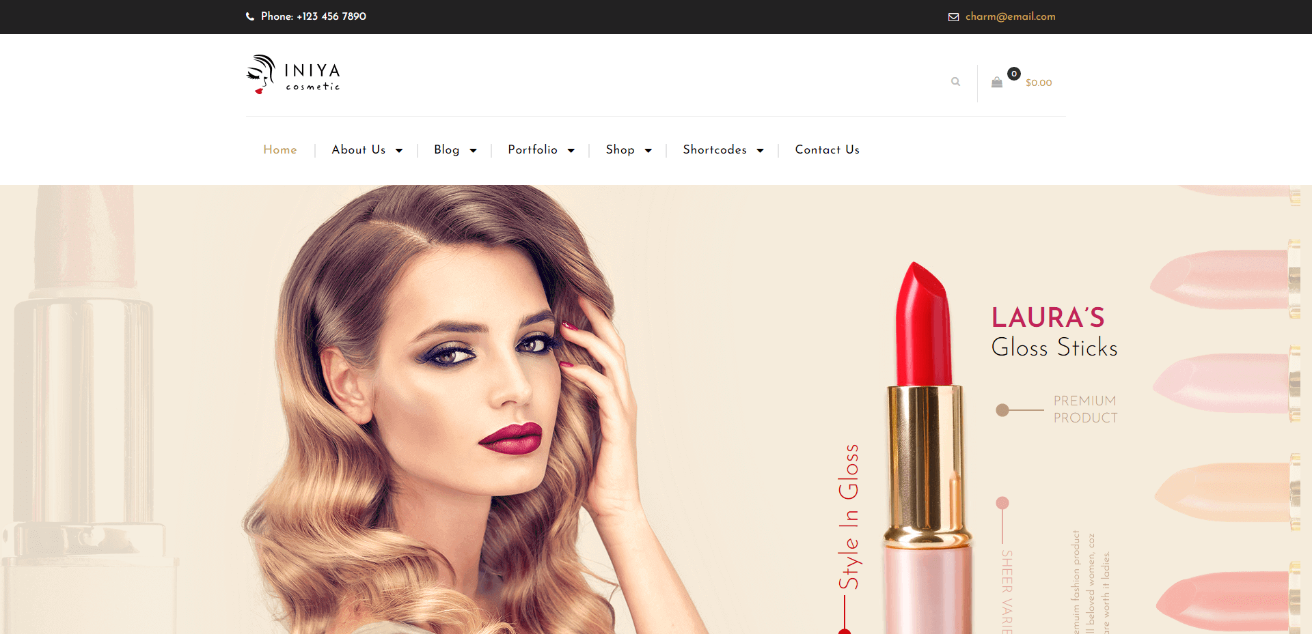Expand the About Us dropdown arrow

point(399,150)
